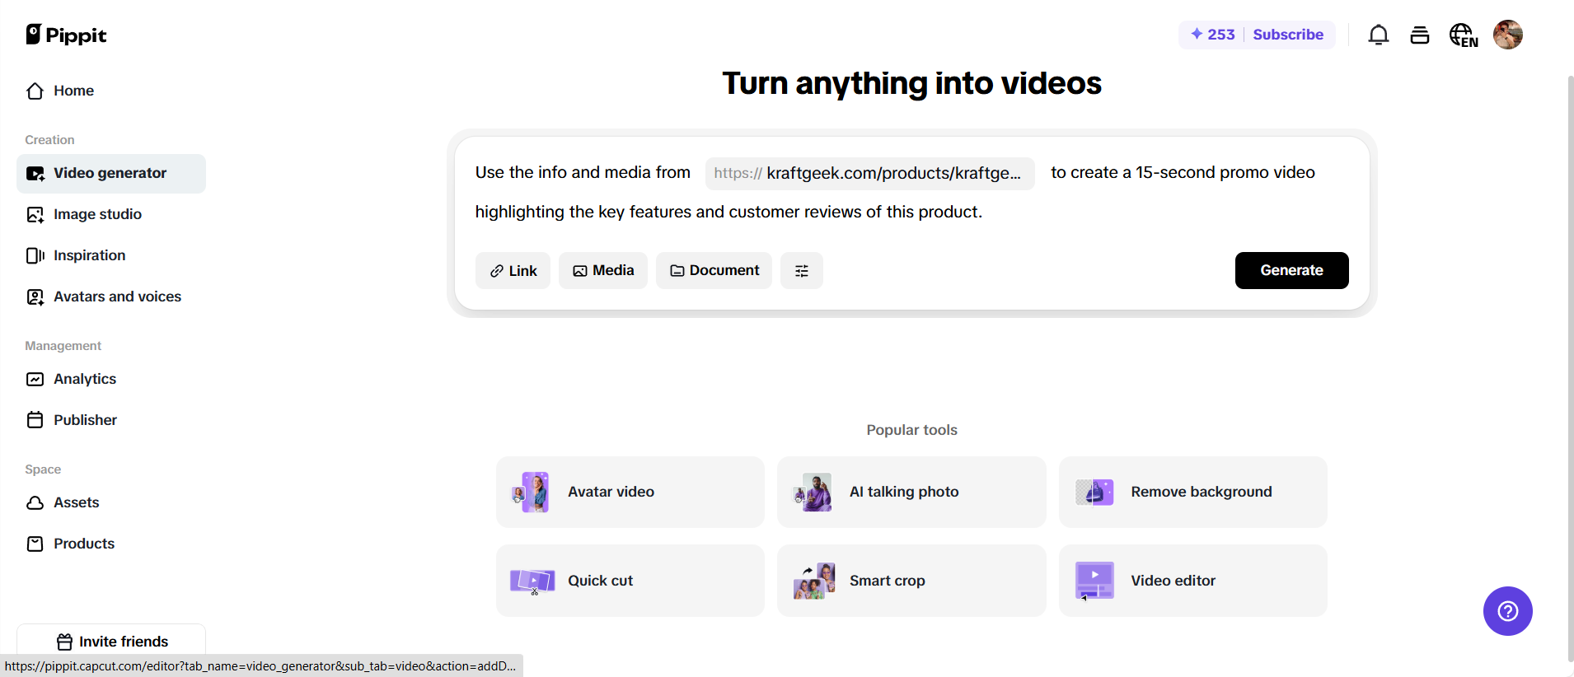Open video settings sliders icon
Viewport: 1574px width, 677px height.
point(801,270)
